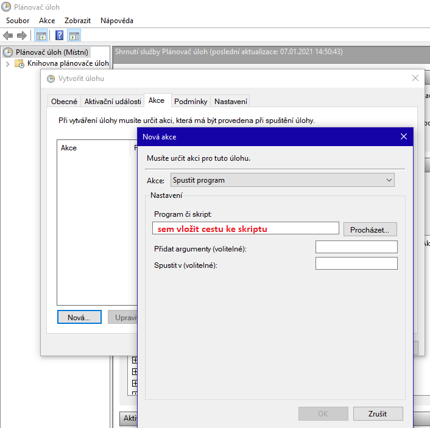
Task: Switch to the Podmínky tab
Action: point(191,102)
